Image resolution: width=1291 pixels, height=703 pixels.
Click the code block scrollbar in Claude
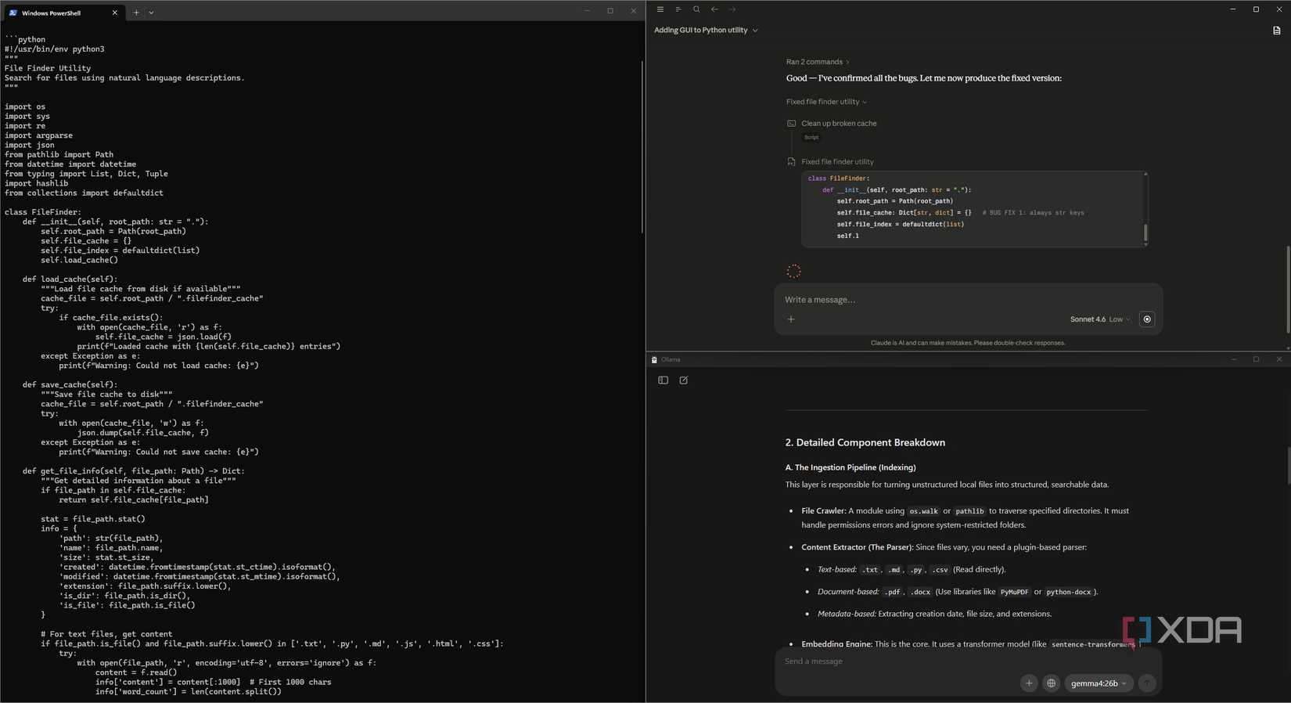click(1145, 233)
